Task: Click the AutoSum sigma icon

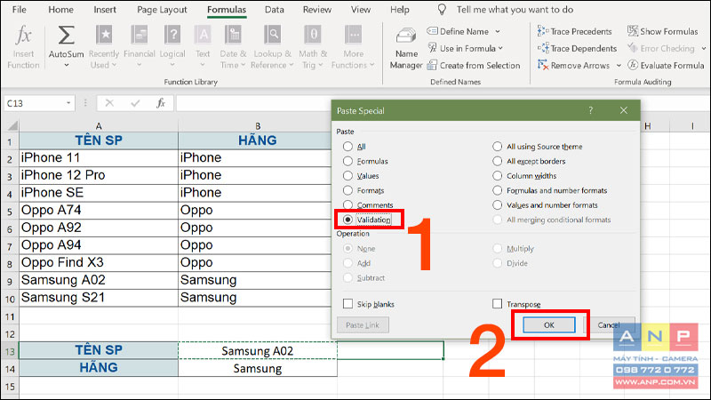Action: pos(66,36)
